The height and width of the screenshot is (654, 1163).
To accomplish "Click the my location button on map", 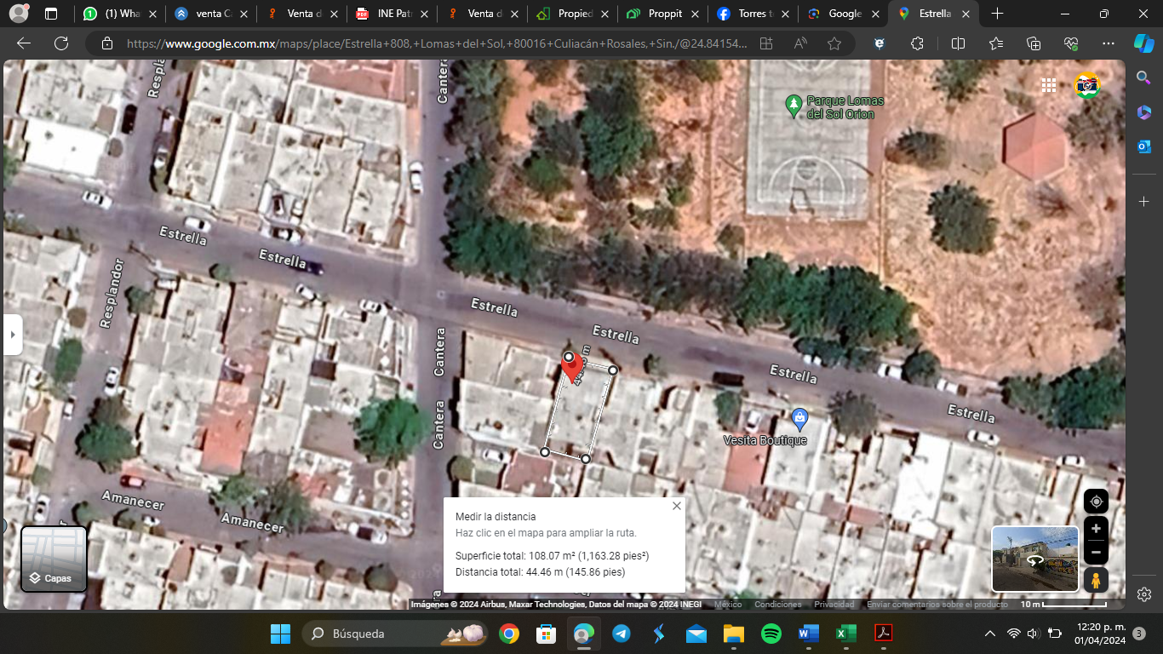I will coord(1096,501).
